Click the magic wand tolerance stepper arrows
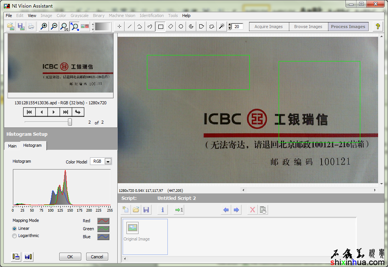 (230, 27)
